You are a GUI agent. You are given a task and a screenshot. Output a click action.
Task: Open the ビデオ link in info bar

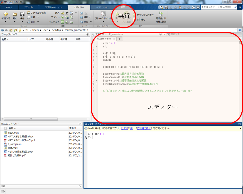tap(125, 129)
